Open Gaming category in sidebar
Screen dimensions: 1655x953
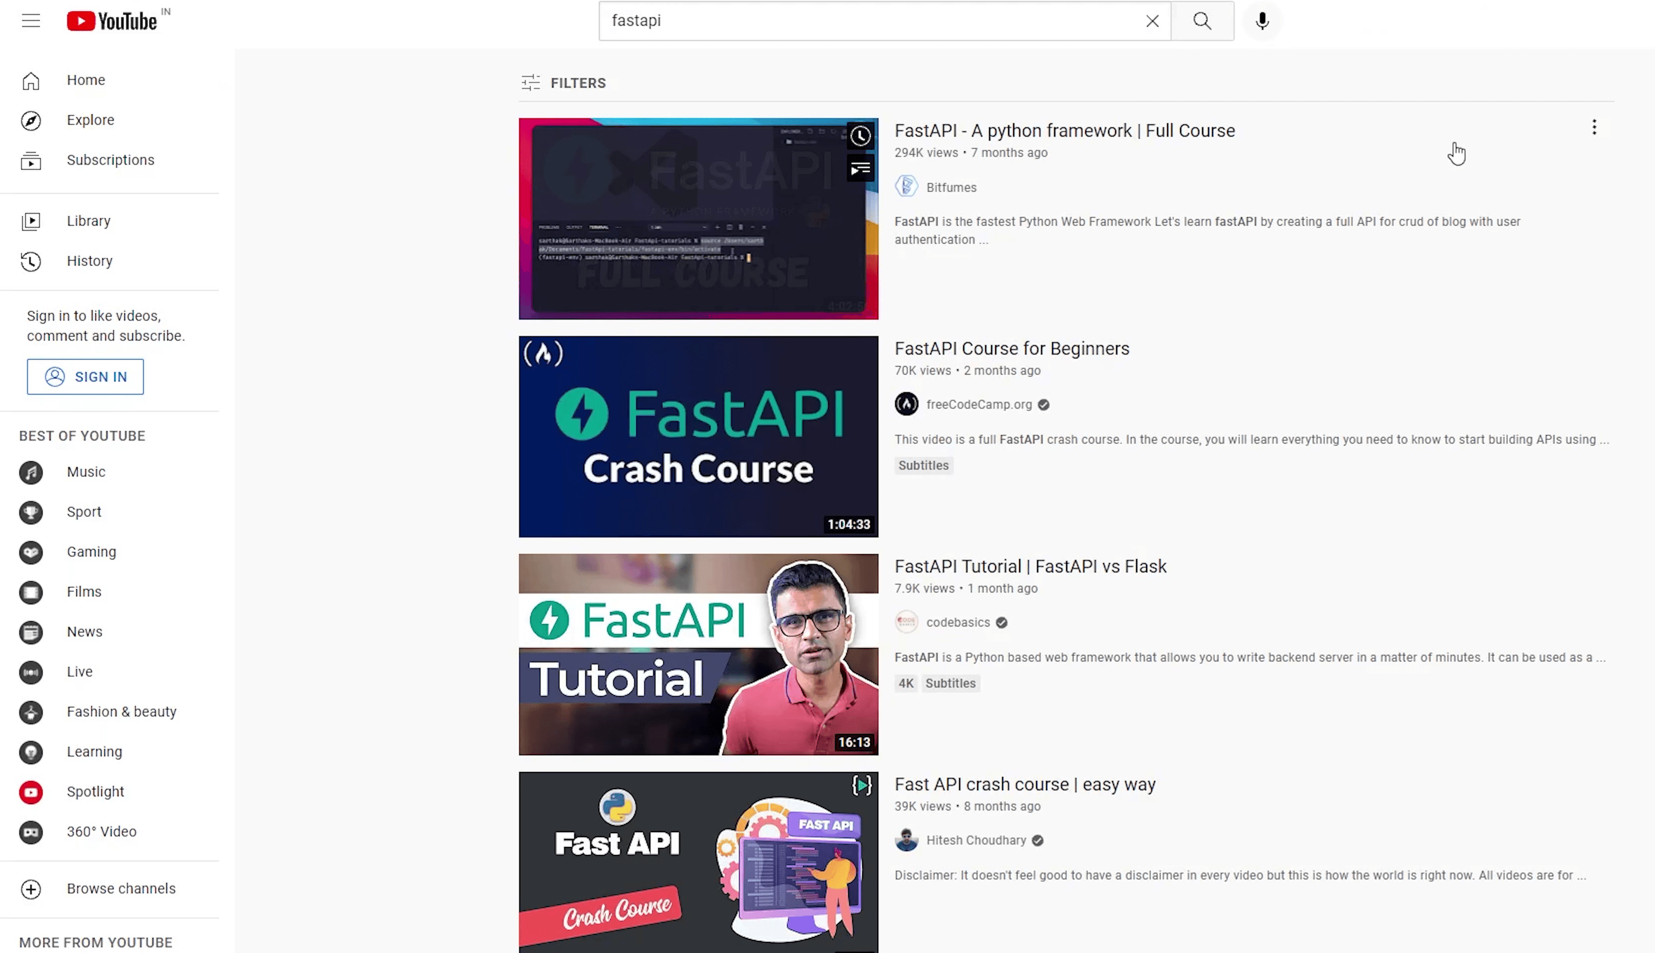(x=91, y=552)
